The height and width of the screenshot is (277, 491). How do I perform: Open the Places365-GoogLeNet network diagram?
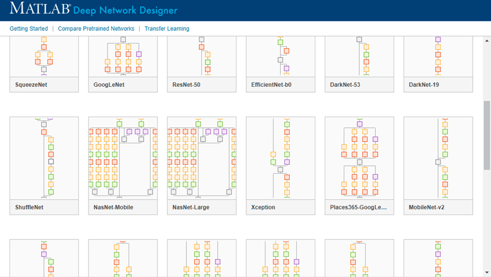(x=359, y=158)
